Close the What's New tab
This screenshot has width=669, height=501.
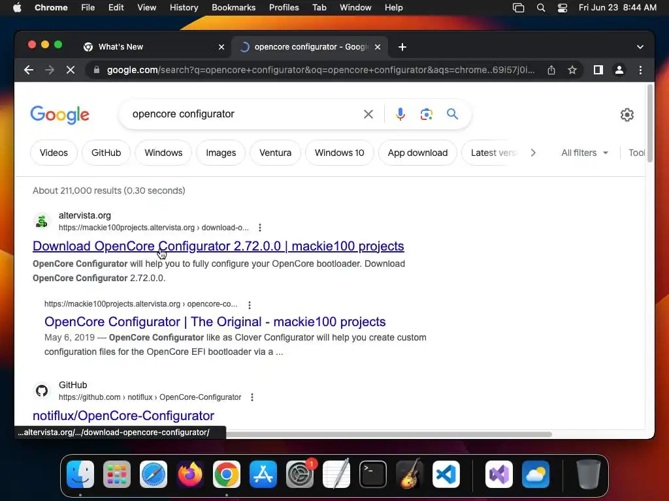pyautogui.click(x=221, y=47)
